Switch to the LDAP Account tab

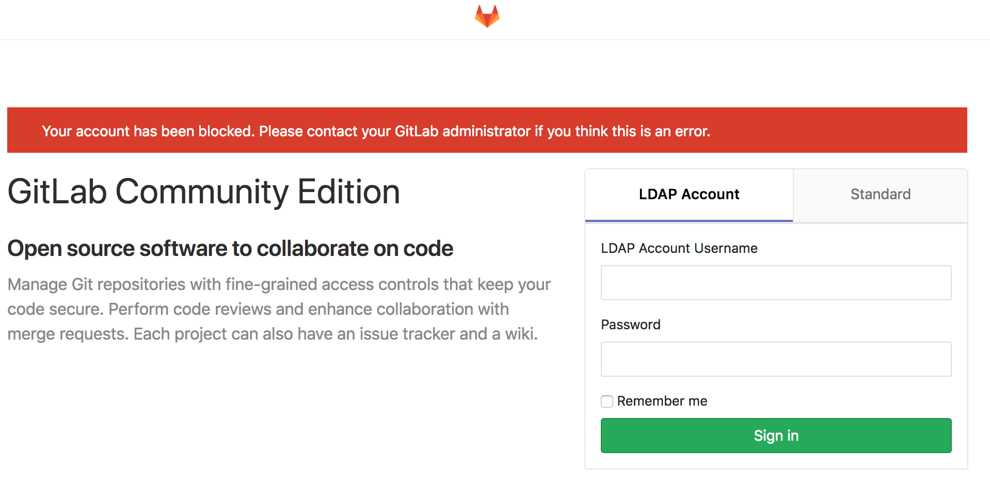pyautogui.click(x=689, y=195)
